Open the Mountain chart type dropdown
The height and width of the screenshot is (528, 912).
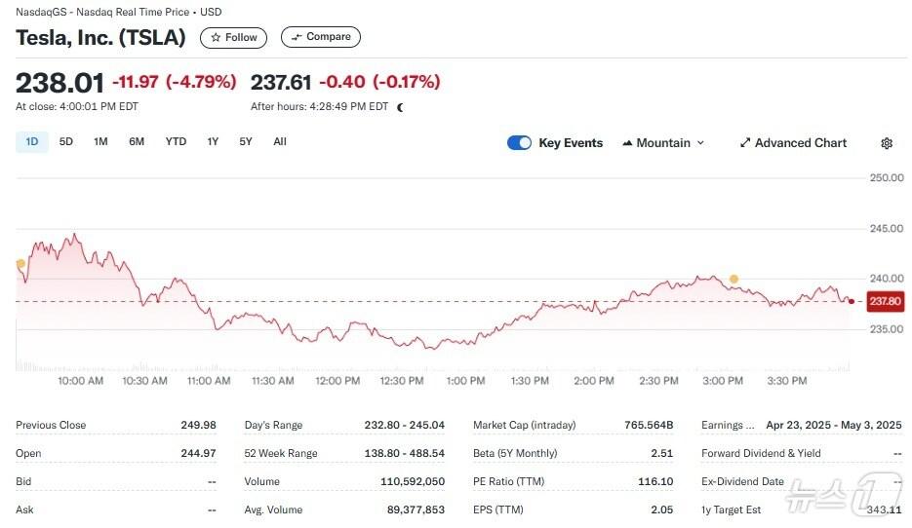tap(662, 143)
